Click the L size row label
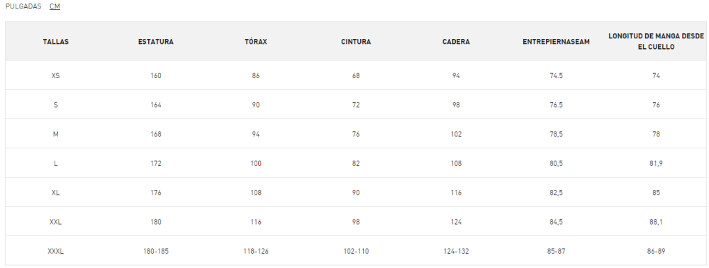 tap(55, 164)
